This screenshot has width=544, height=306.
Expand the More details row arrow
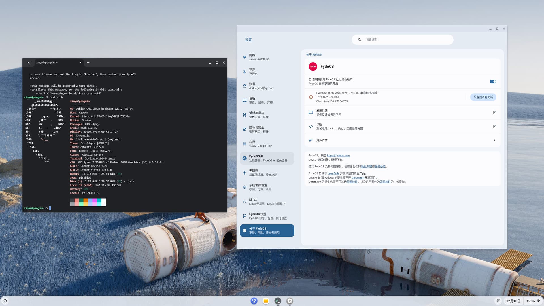(494, 140)
